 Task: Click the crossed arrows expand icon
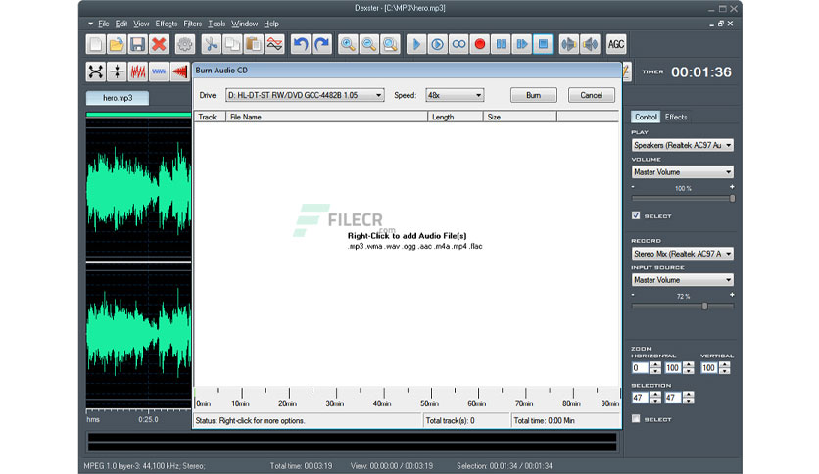click(x=96, y=71)
